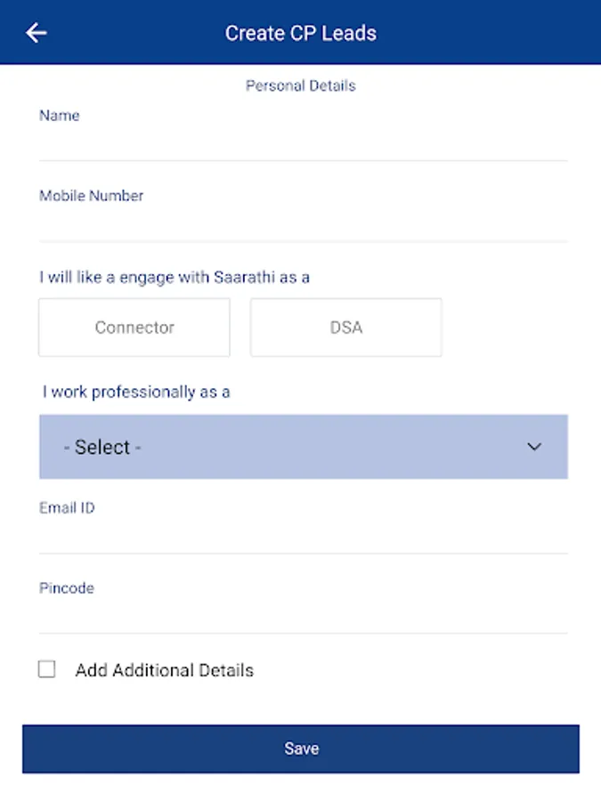Tap the Email ID label text
The width and height of the screenshot is (601, 801).
pos(67,508)
